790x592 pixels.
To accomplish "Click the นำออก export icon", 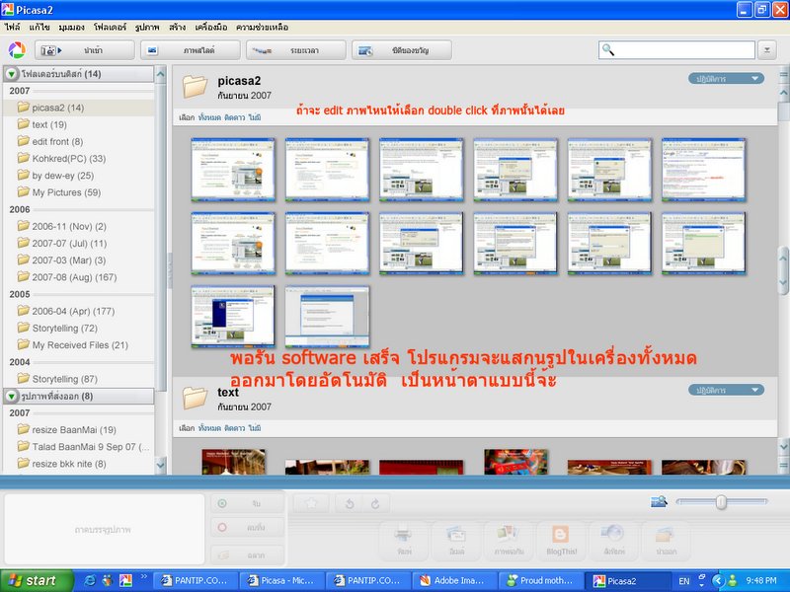I will [x=666, y=540].
